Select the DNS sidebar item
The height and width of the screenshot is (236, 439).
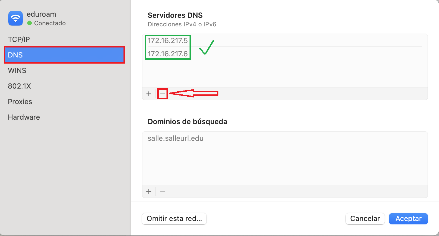point(64,55)
